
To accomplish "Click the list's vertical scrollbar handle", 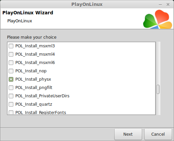I will coord(158,89).
